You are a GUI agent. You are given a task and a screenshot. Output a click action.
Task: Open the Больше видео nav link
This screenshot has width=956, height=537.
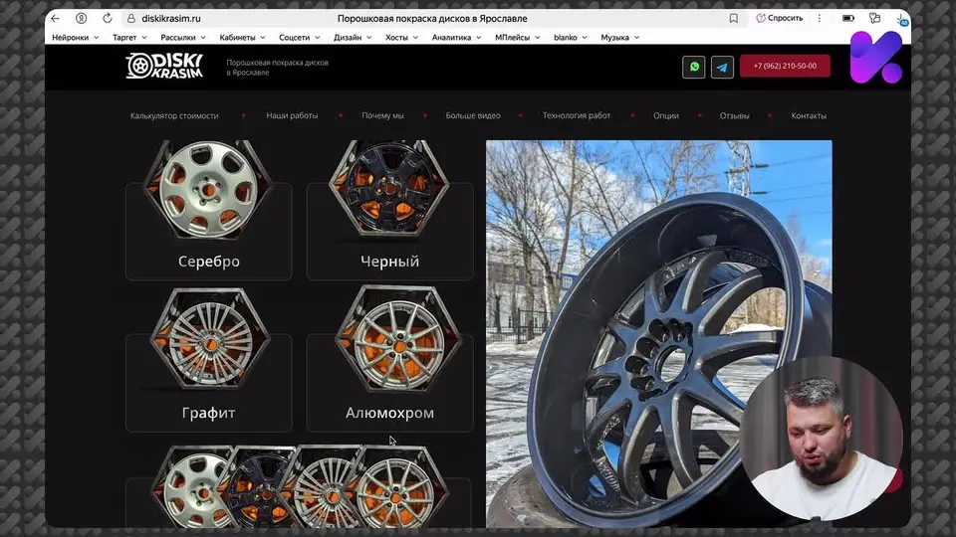[x=473, y=115]
